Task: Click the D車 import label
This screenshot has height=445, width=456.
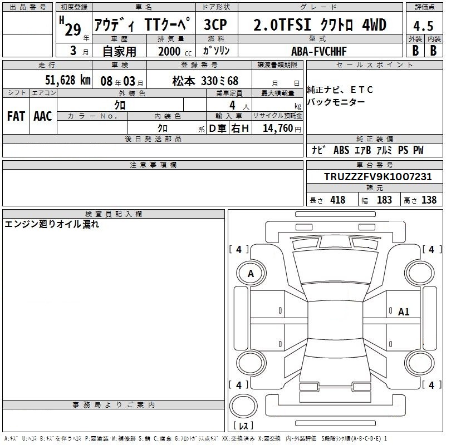Action: 218,128
